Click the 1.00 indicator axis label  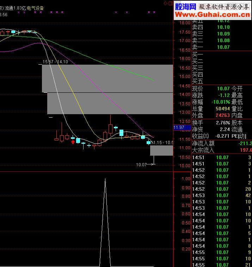pos(186,178)
